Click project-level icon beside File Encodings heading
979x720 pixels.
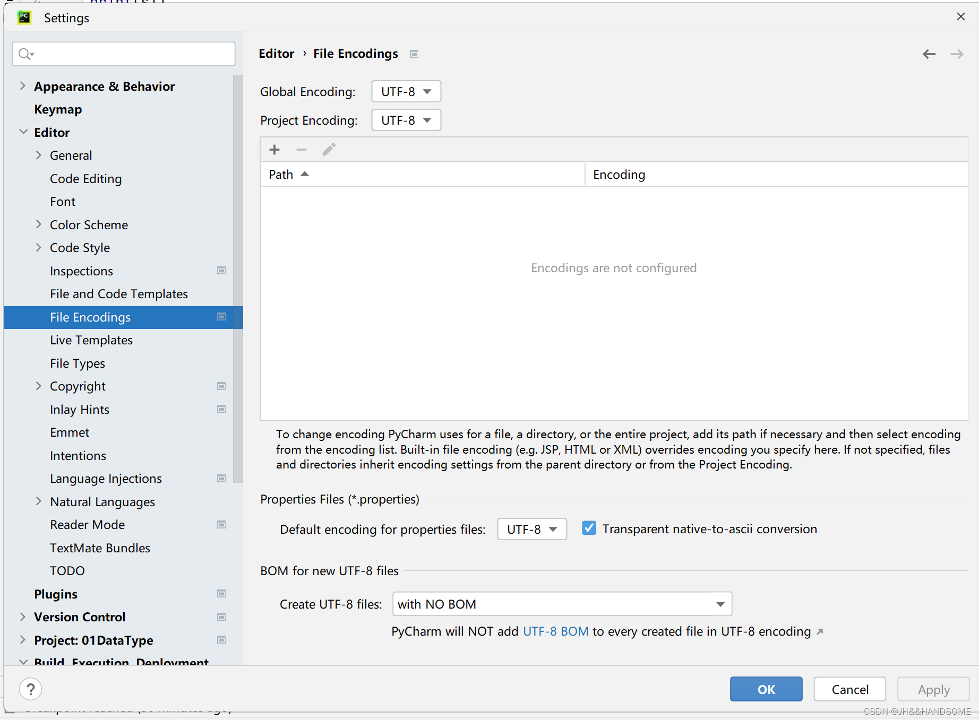[414, 54]
